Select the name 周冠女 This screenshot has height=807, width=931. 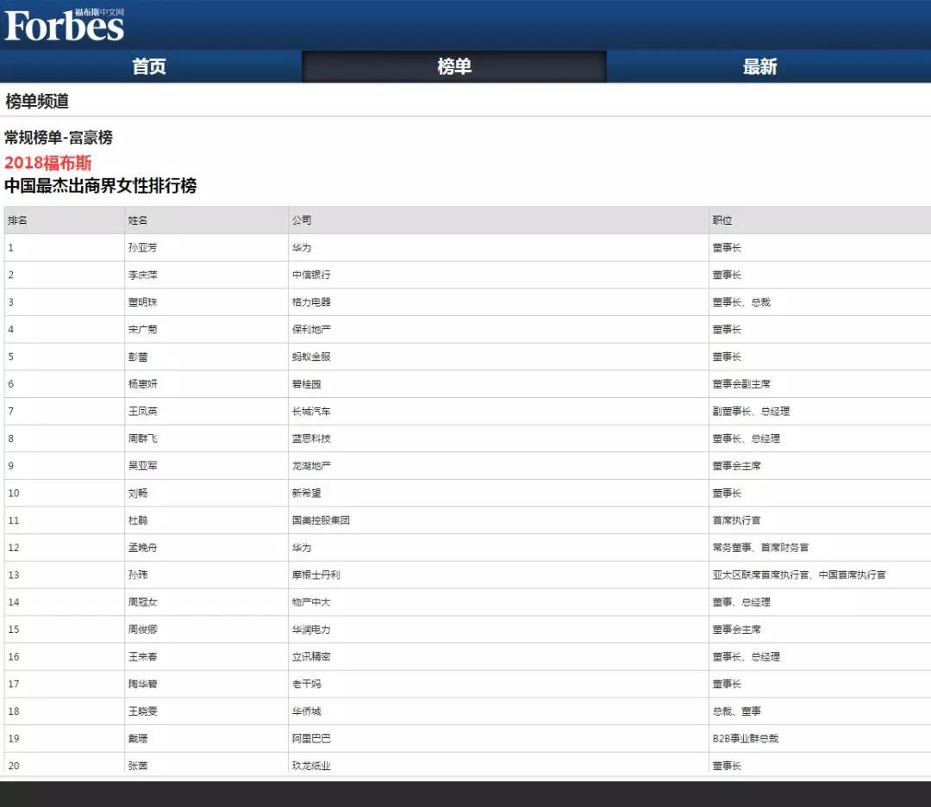(142, 602)
